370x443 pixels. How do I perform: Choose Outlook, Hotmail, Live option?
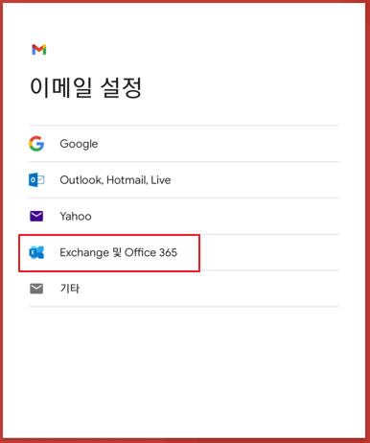point(184,180)
